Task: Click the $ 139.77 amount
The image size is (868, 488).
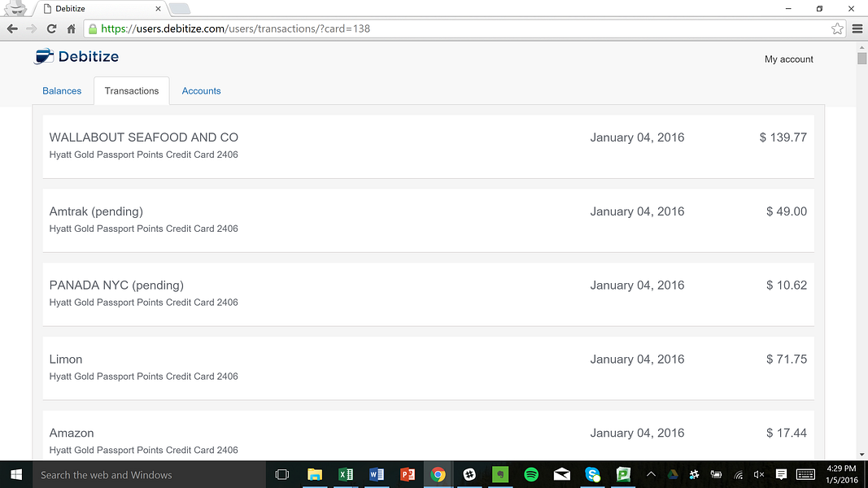Action: coord(783,137)
